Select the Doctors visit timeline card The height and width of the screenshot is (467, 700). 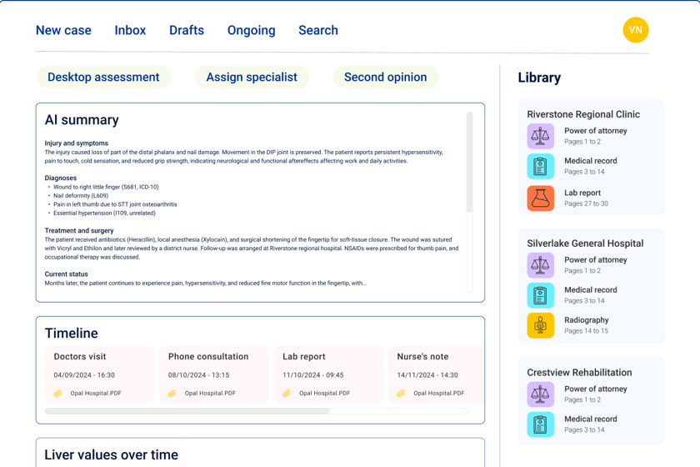(x=99, y=374)
